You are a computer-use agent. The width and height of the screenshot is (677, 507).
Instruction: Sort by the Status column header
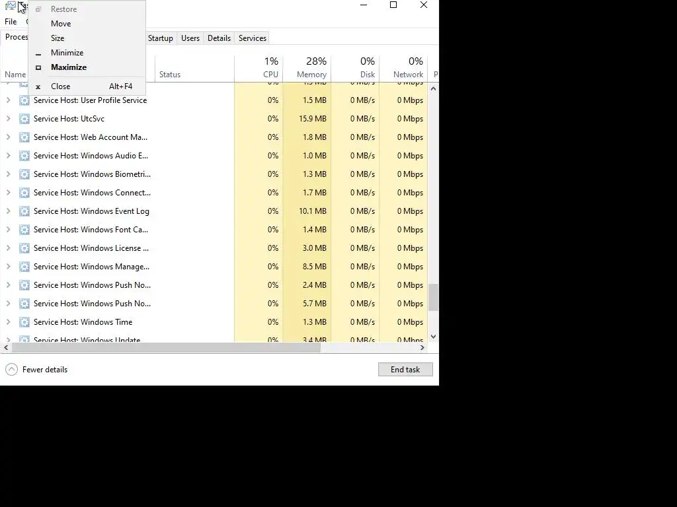(194, 68)
